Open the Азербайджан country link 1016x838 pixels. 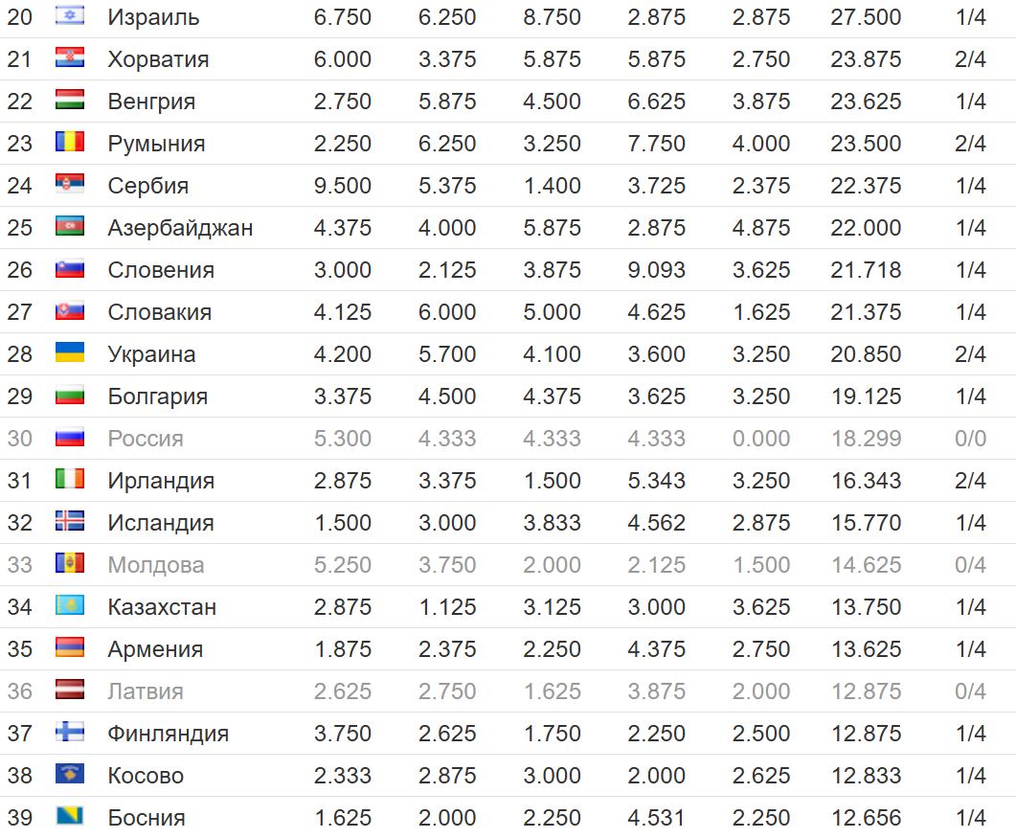pos(180,228)
